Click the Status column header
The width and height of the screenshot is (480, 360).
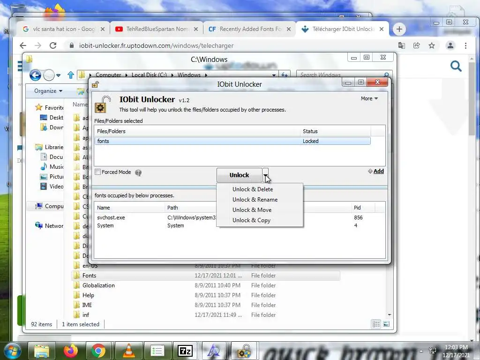point(335,131)
